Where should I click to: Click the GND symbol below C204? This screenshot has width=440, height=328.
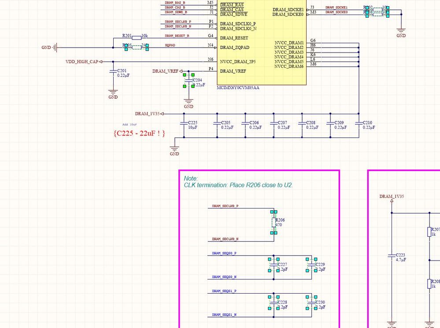pyautogui.click(x=189, y=103)
